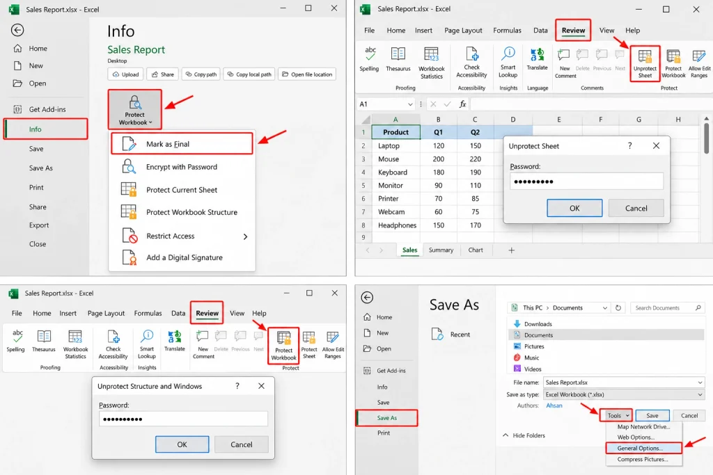Screen dimensions: 713x475
Task: Choose Mark as Final from the menu
Action: point(182,144)
